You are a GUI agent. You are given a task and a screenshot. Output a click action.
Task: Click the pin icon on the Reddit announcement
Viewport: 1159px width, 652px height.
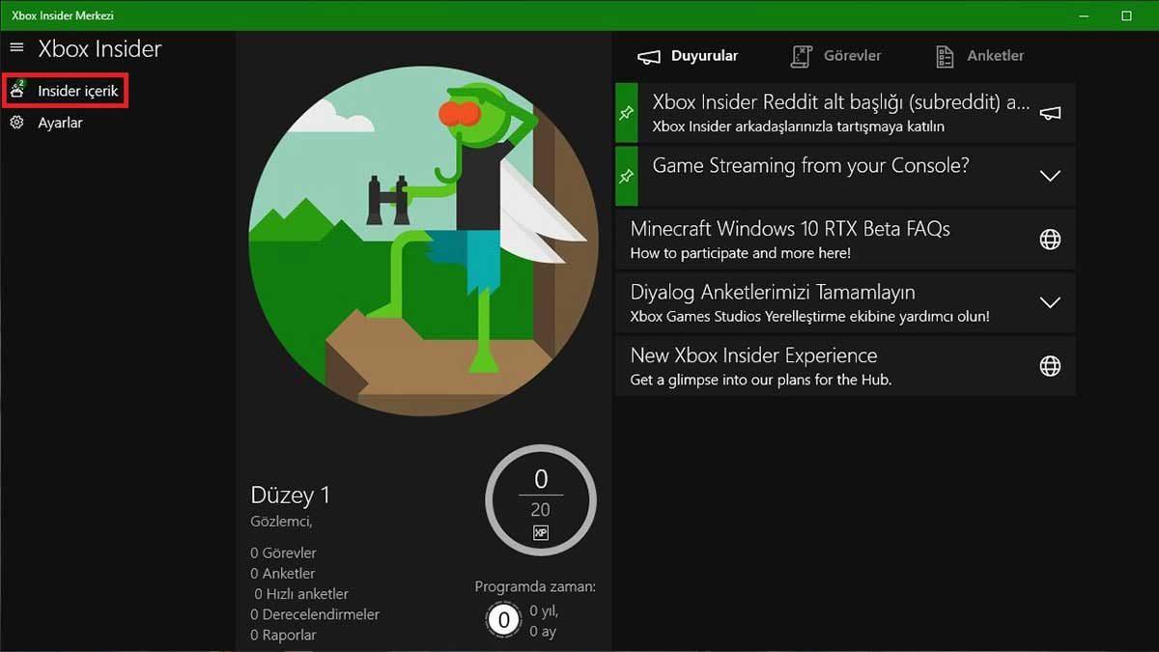626,111
